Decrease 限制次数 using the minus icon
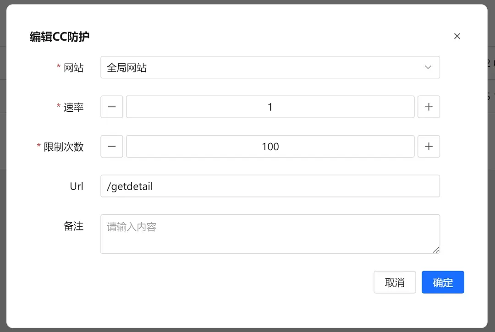Image resolution: width=495 pixels, height=332 pixels. (111, 147)
